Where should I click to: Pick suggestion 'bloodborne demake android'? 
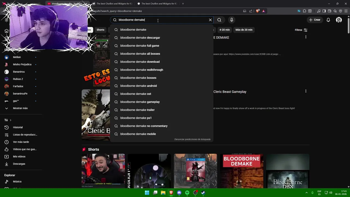click(161, 86)
